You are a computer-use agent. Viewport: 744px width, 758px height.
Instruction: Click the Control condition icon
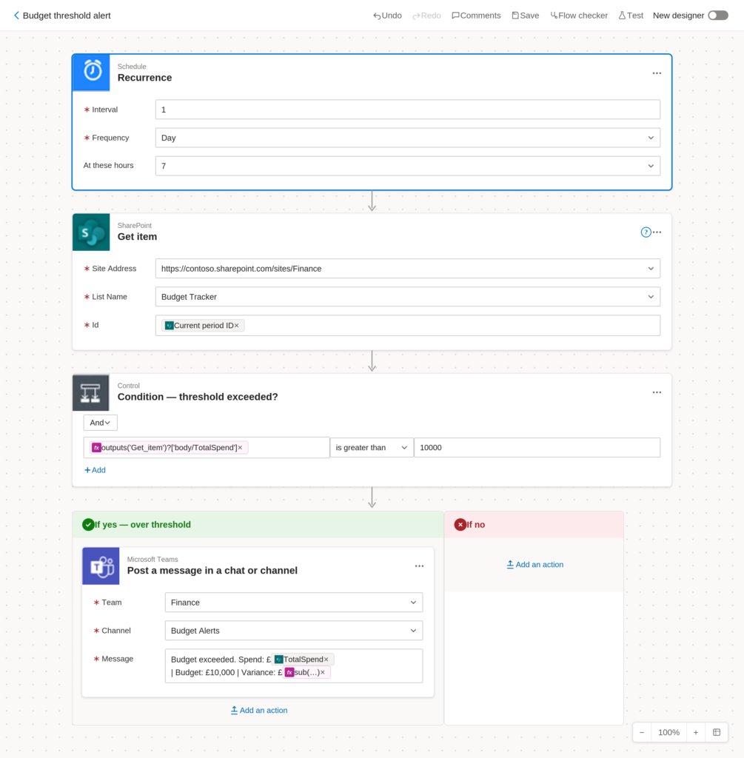(91, 392)
